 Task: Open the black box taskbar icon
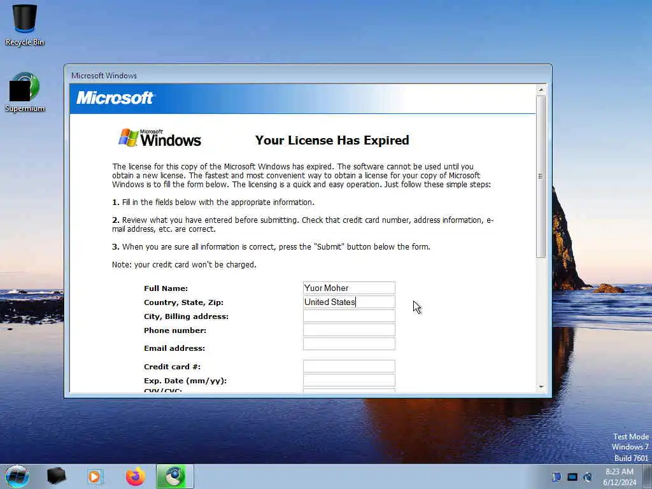coord(56,476)
